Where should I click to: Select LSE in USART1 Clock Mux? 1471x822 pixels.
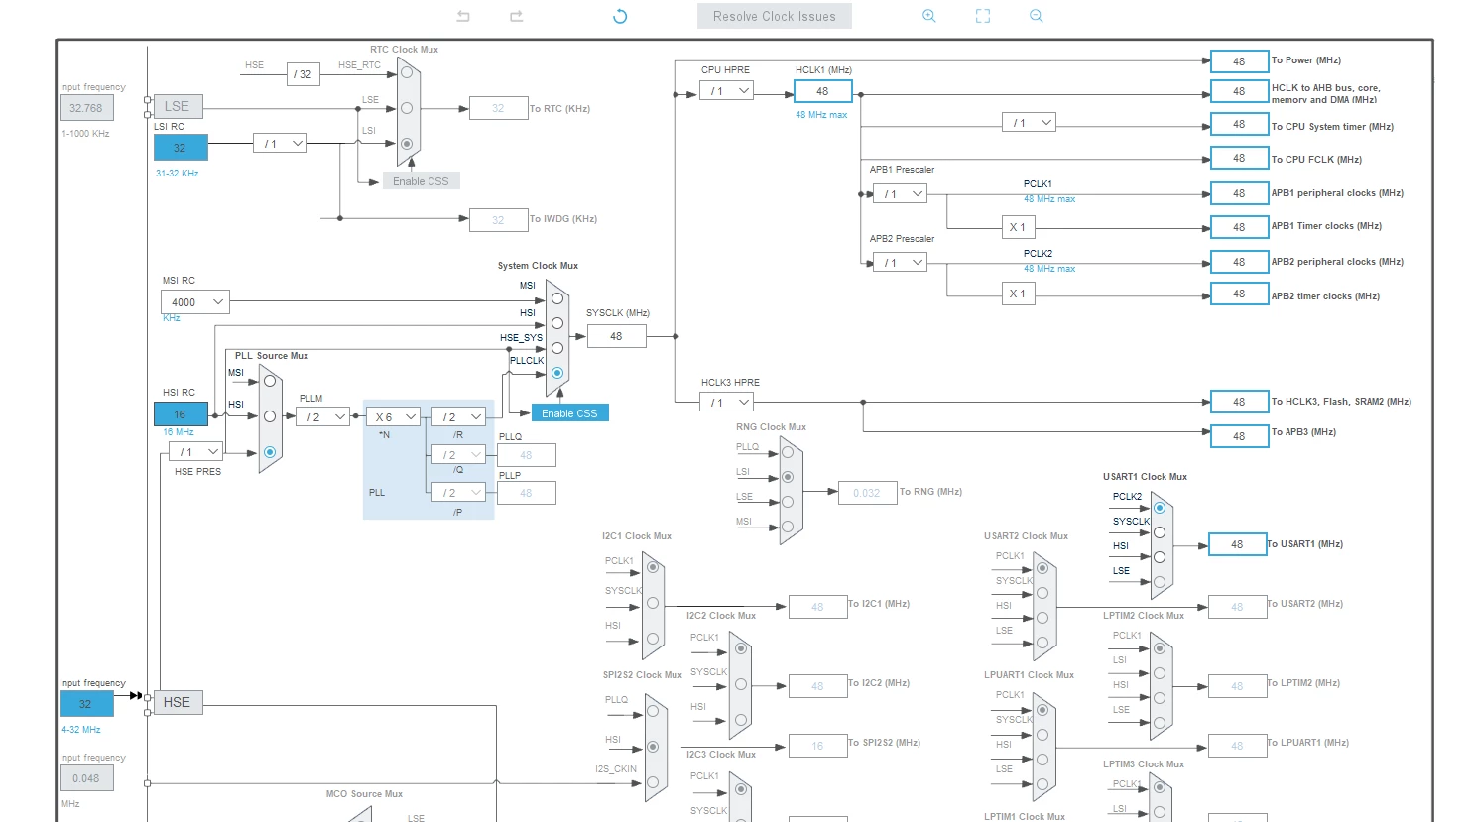click(x=1160, y=582)
